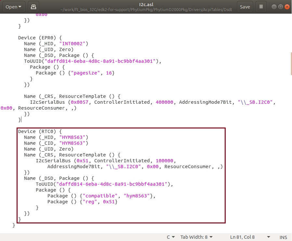Viewport: 292px width, 241px height.
Task: Open Tab Width: 8 dropdown
Action: coord(196,237)
